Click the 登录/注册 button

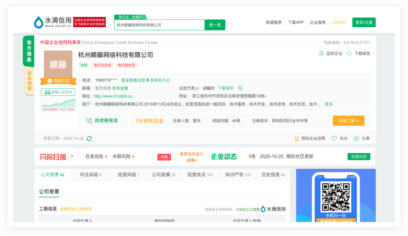tap(364, 23)
